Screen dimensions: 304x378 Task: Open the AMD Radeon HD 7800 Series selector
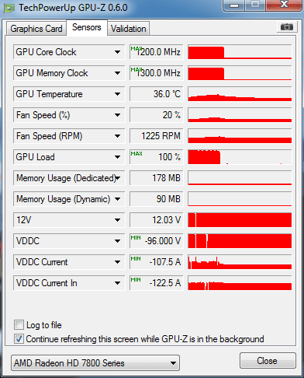click(x=95, y=363)
